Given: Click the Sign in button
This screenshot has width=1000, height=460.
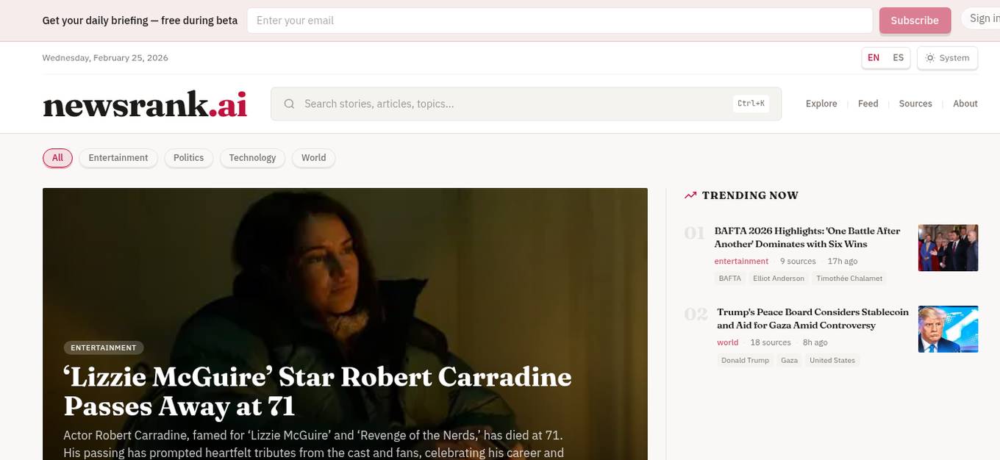Looking at the screenshot, I should 984,18.
